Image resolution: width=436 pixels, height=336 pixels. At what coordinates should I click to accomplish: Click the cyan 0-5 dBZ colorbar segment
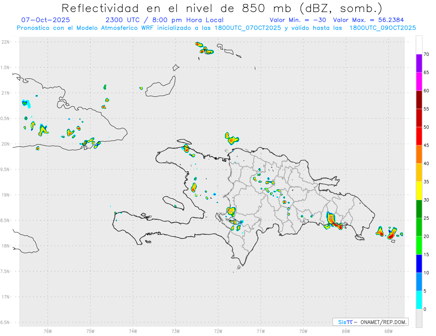(x=419, y=300)
